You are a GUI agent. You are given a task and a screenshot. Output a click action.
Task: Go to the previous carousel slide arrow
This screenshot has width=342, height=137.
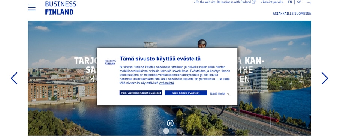click(x=14, y=78)
